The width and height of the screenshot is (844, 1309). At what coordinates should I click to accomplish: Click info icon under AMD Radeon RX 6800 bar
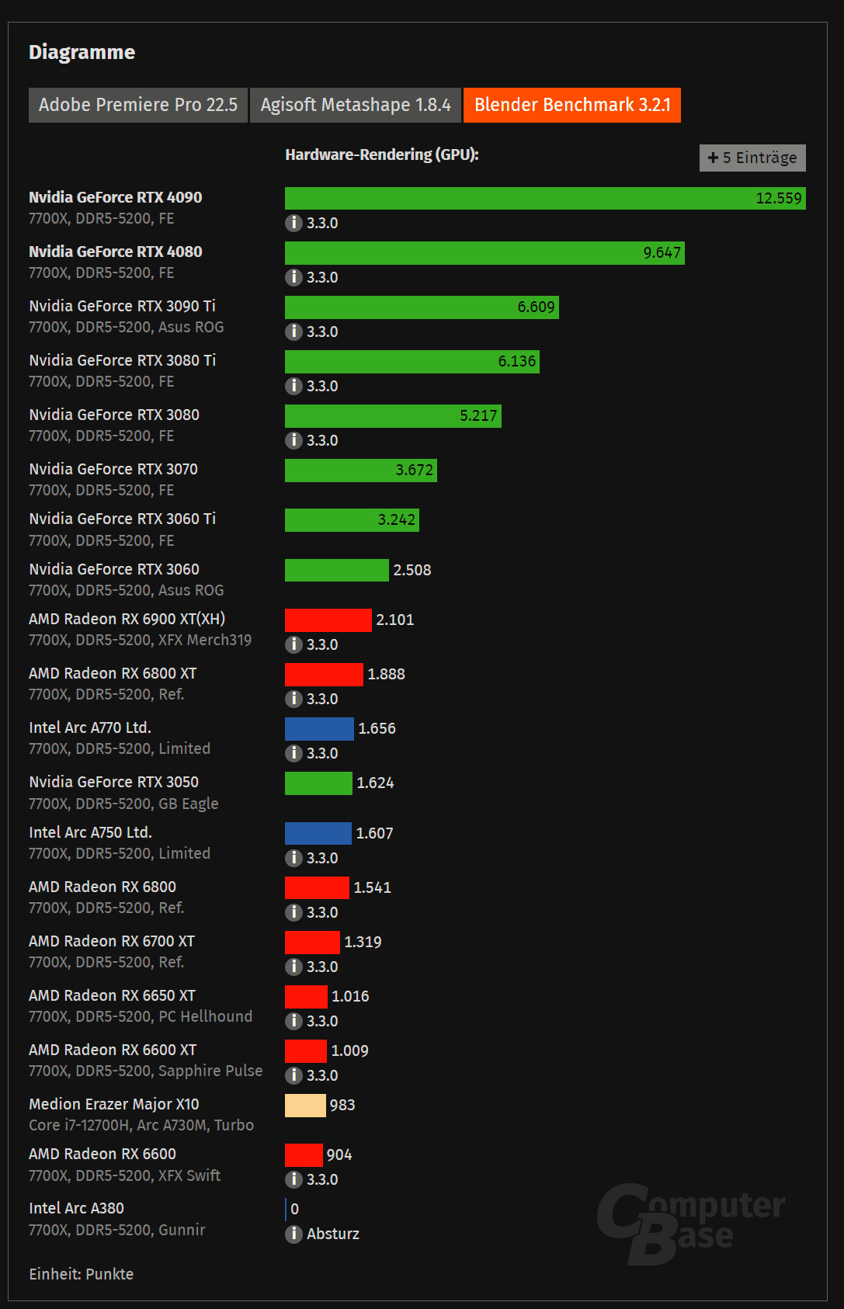[293, 912]
